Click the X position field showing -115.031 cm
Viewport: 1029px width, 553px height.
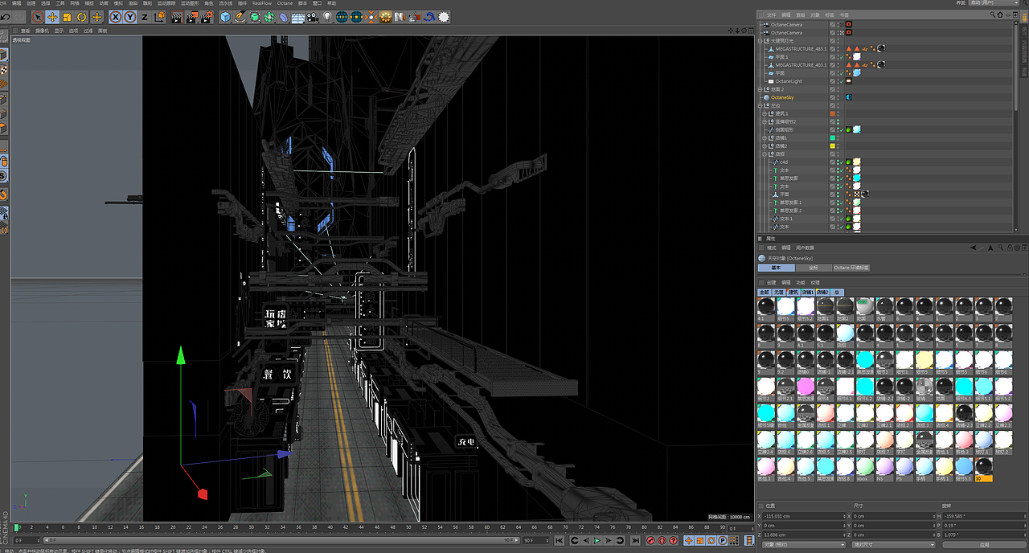796,516
